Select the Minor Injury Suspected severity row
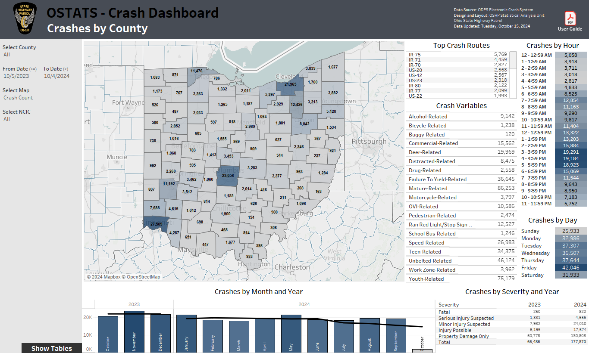Screen dimensions: 589x353 (512, 324)
